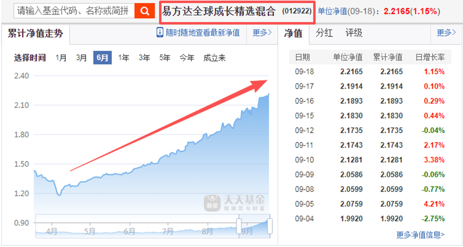
Task: Click the 单位净值(09-18) label
Action: tap(347, 12)
